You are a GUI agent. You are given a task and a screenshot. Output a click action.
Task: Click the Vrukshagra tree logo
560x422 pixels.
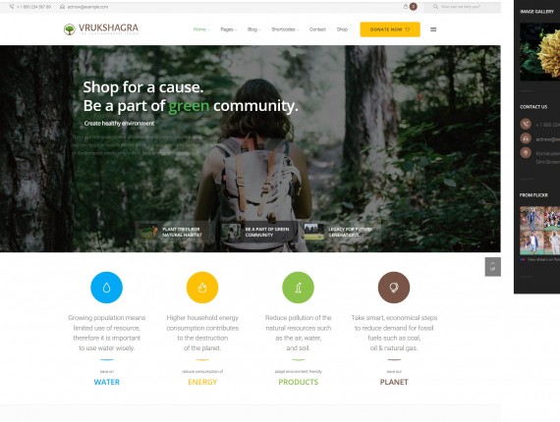click(x=70, y=29)
